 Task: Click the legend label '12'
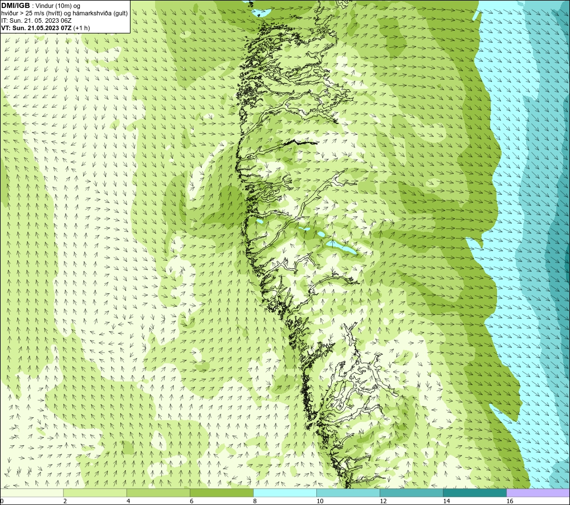(383, 502)
